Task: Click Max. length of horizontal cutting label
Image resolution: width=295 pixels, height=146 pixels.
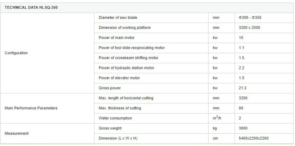Action: click(x=126, y=98)
